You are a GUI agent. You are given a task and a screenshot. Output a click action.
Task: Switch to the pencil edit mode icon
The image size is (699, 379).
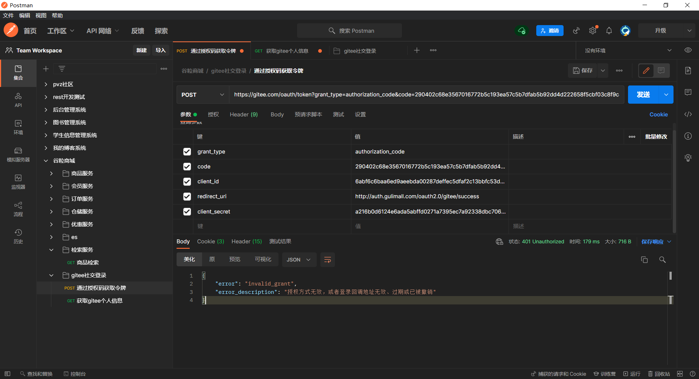(x=646, y=71)
